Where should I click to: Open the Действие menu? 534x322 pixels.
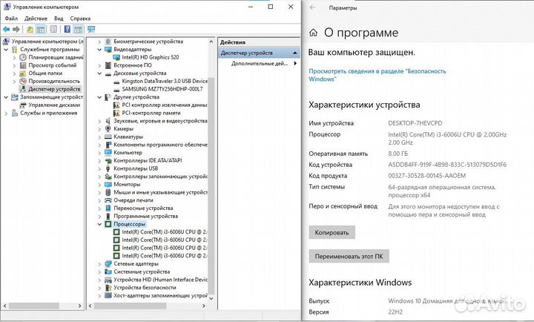point(36,19)
